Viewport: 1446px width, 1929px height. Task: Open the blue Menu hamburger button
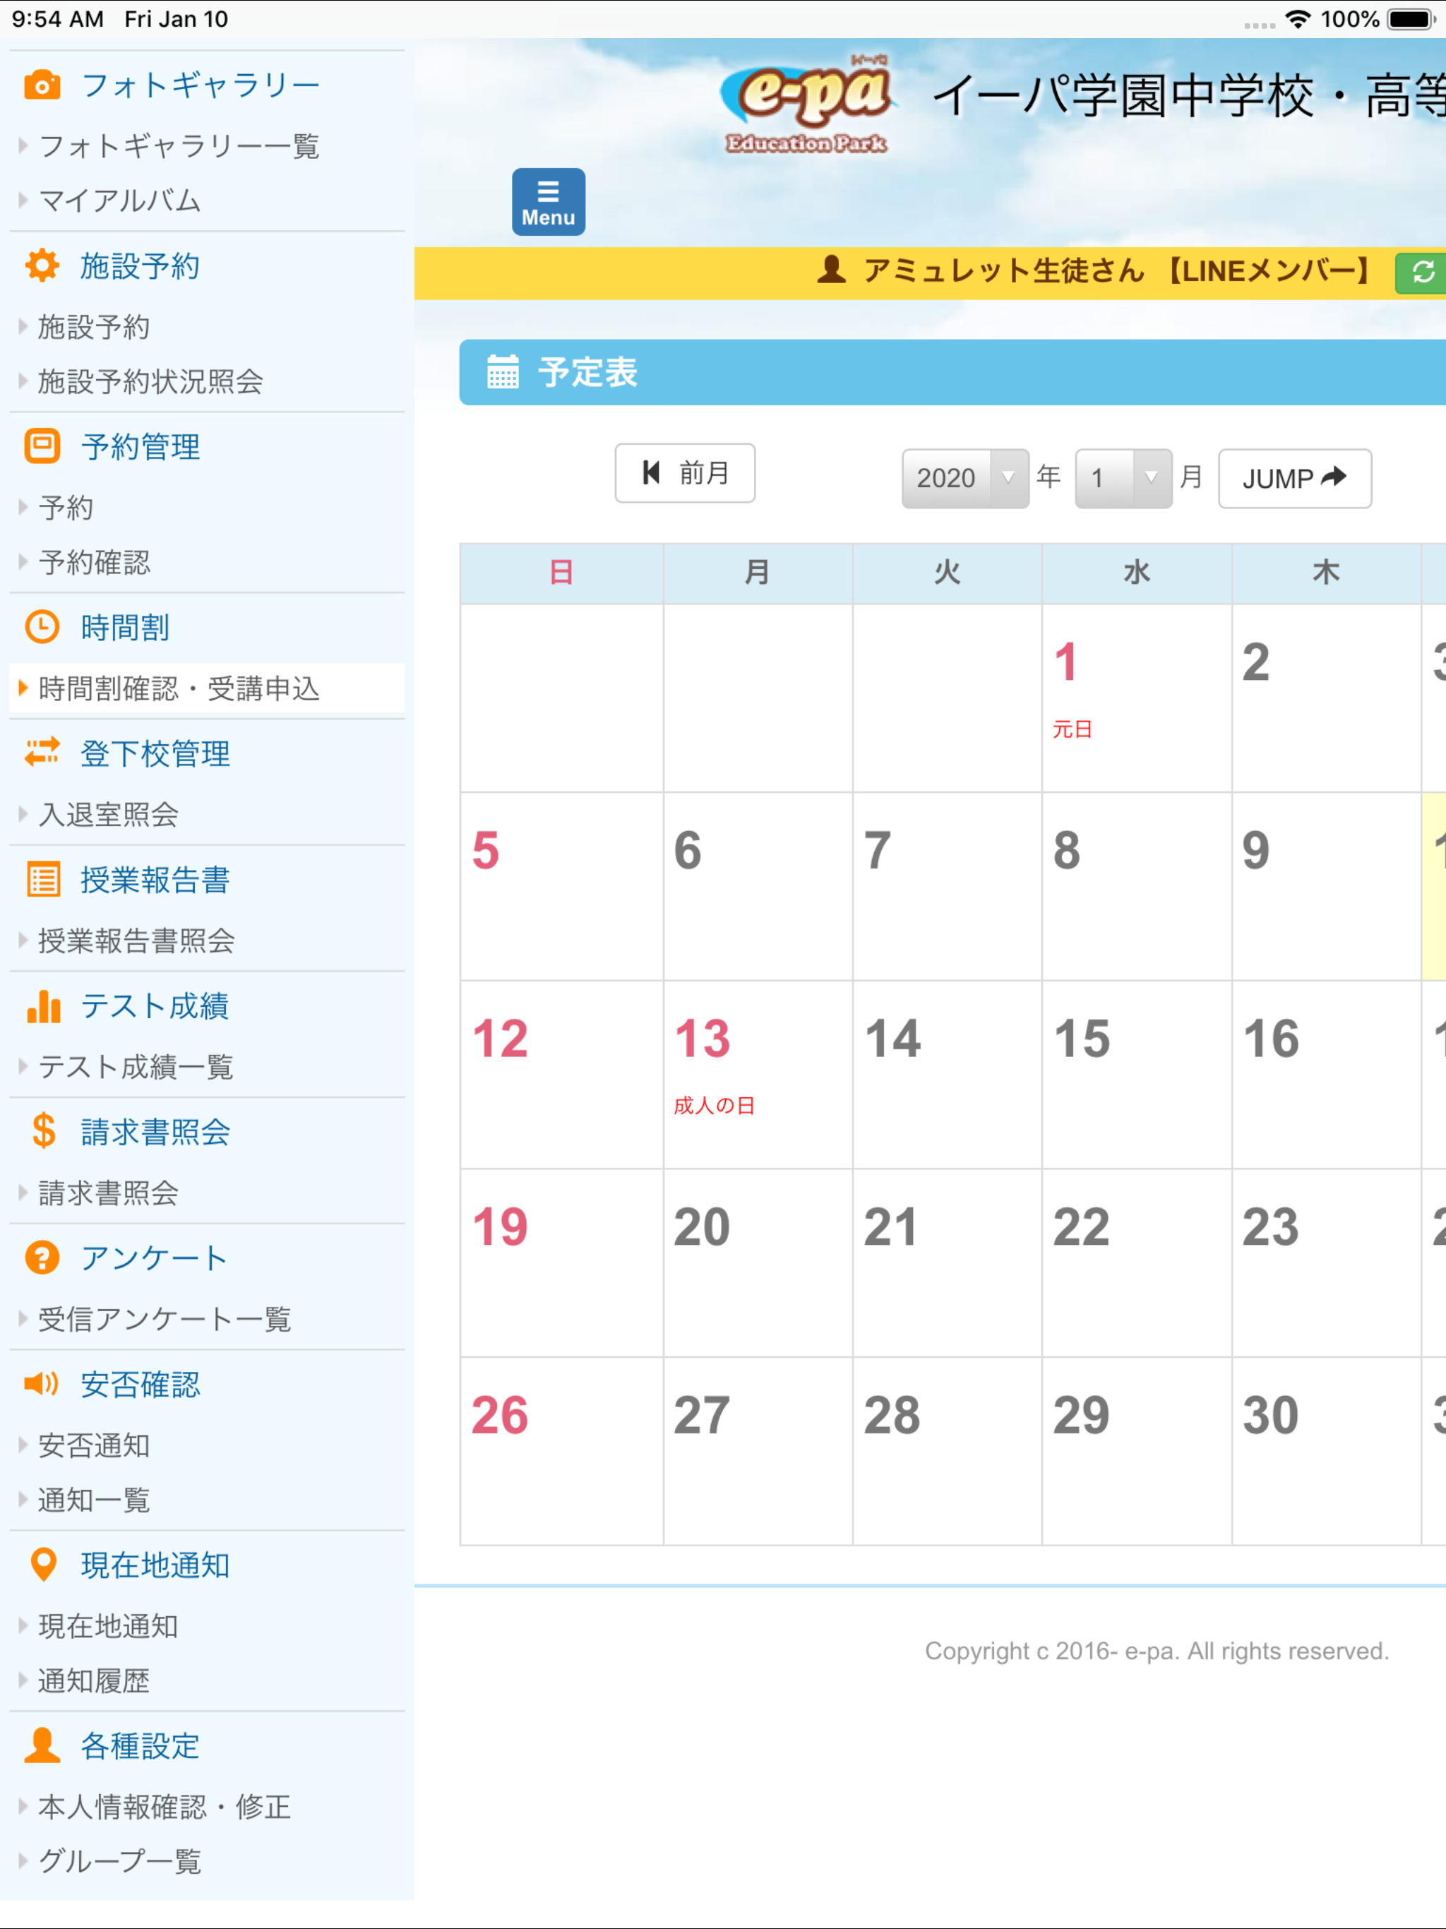pos(548,201)
